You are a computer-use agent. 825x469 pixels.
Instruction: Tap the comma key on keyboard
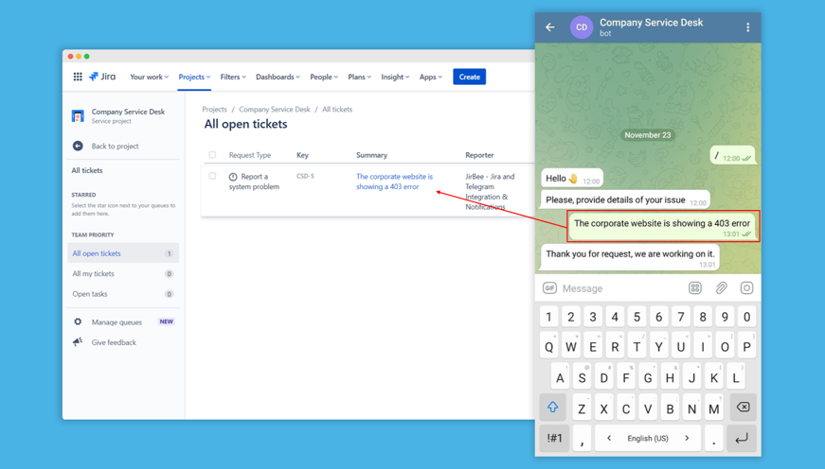[582, 438]
